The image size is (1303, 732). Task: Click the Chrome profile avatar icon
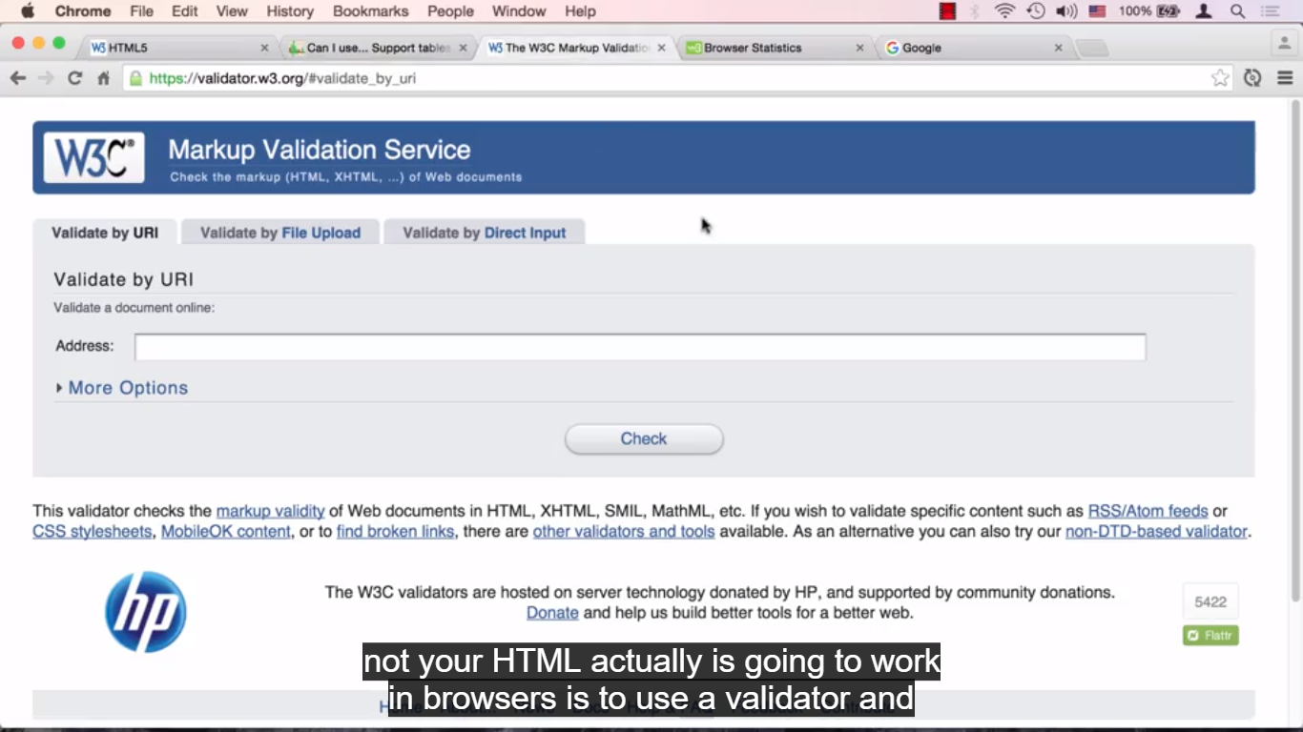1285,44
